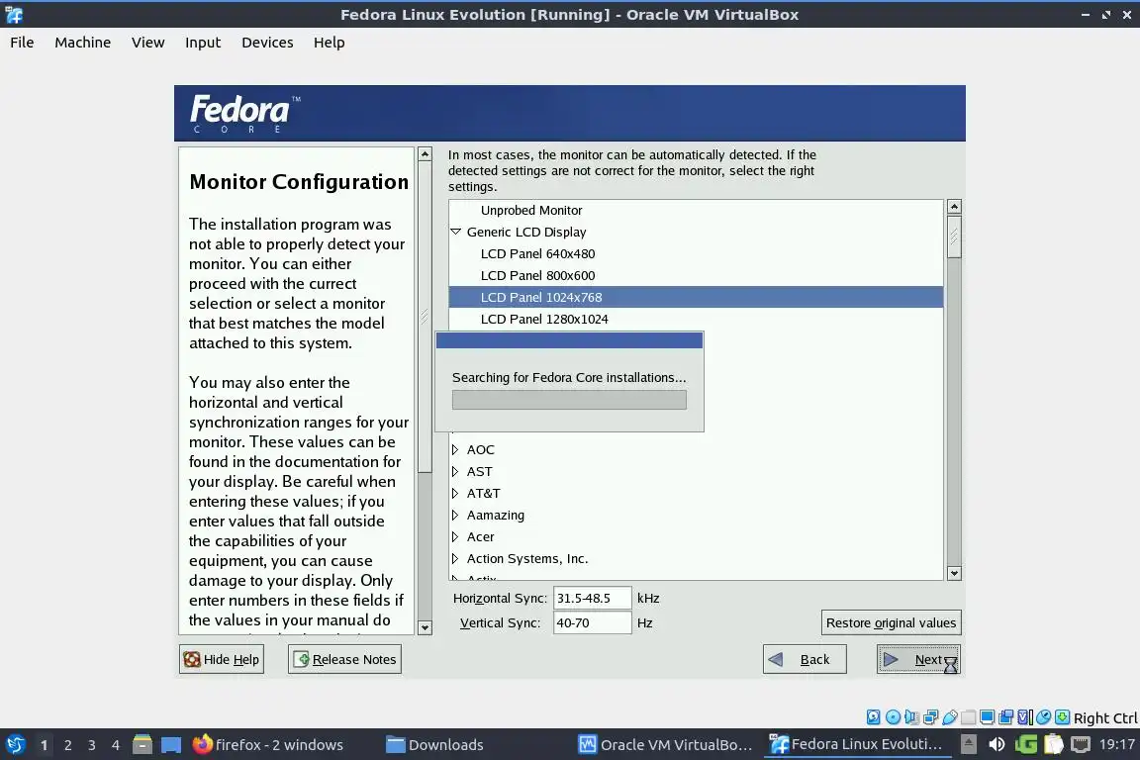
Task: Click the monitor list scrollbar thumb
Action: [x=954, y=237]
